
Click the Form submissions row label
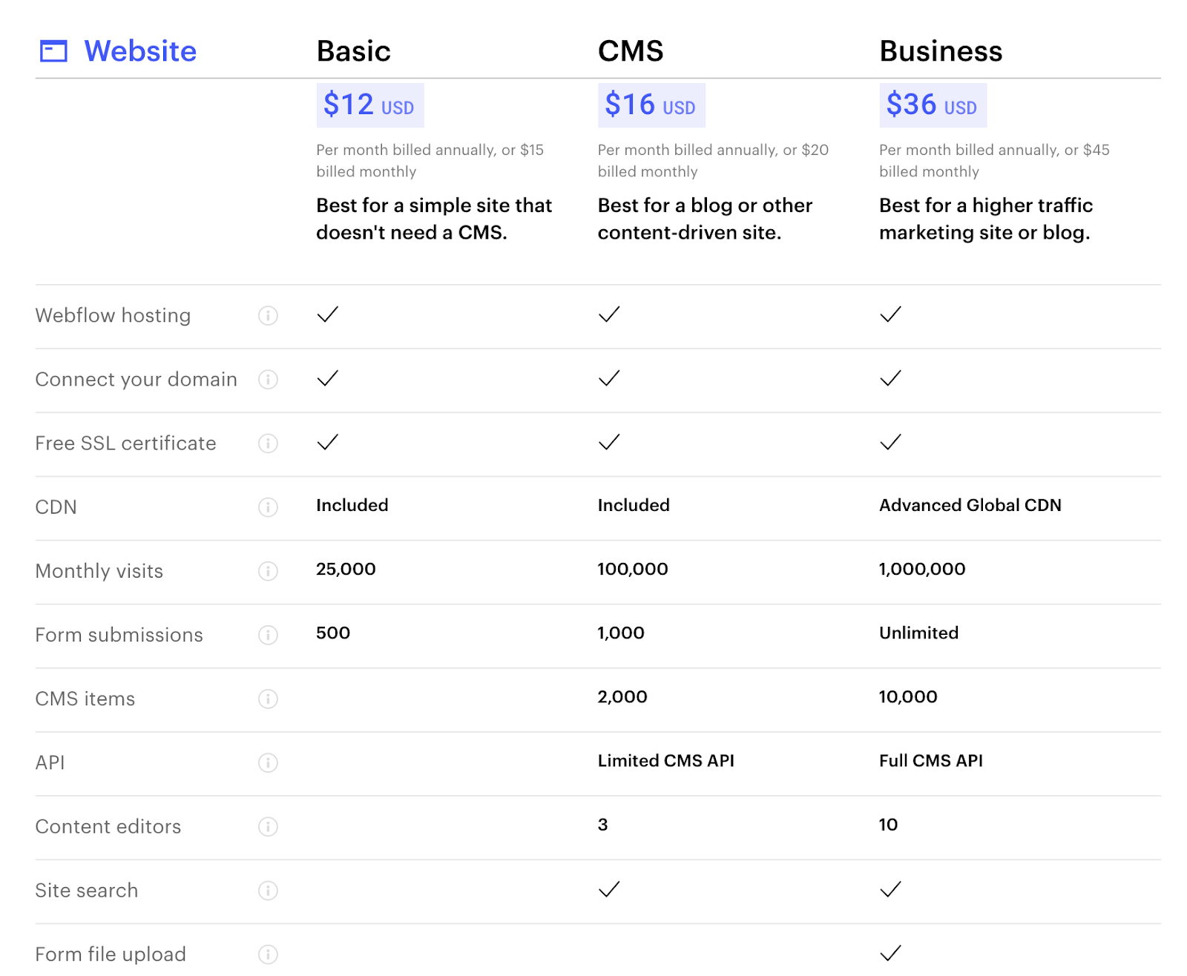119,635
